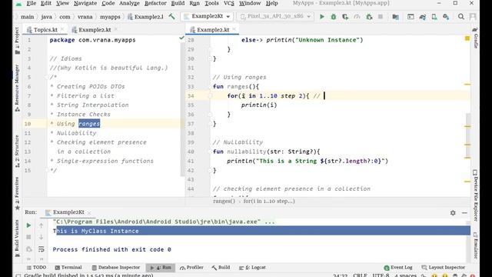Collapse the nullability function fold marker
Viewport: 492px width, 277px height.
(210, 152)
